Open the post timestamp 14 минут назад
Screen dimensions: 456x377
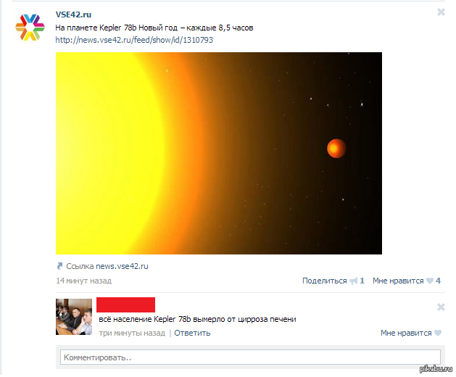coord(84,281)
